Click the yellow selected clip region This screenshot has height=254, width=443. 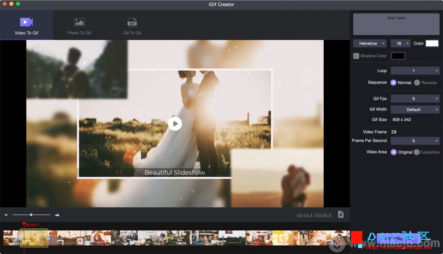tap(34, 238)
